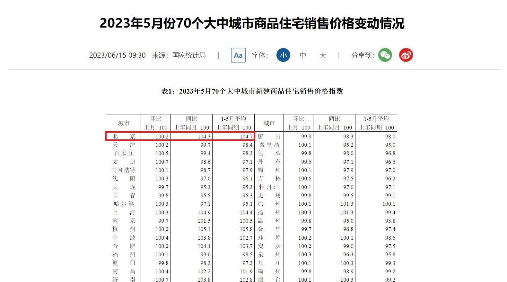The width and height of the screenshot is (507, 282).
Task: Select the 上海 city cell
Action: [x=124, y=212]
